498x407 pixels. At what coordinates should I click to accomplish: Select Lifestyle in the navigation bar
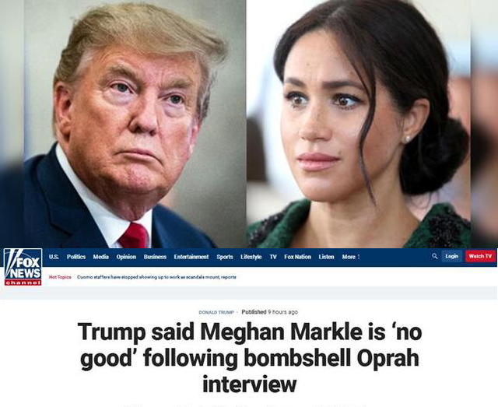coord(251,257)
